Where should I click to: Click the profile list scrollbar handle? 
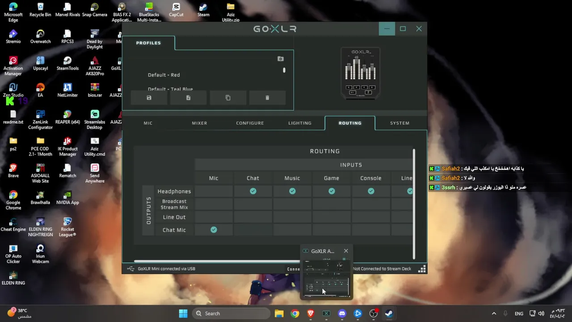pyautogui.click(x=284, y=70)
